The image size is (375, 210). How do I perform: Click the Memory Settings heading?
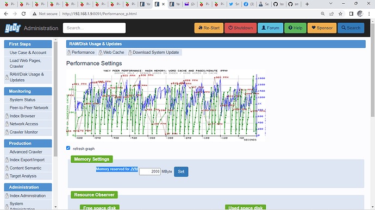click(92, 159)
